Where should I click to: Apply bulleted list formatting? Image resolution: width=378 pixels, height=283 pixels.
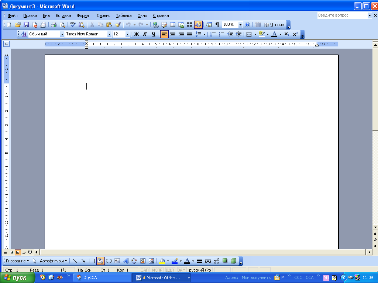(x=221, y=34)
